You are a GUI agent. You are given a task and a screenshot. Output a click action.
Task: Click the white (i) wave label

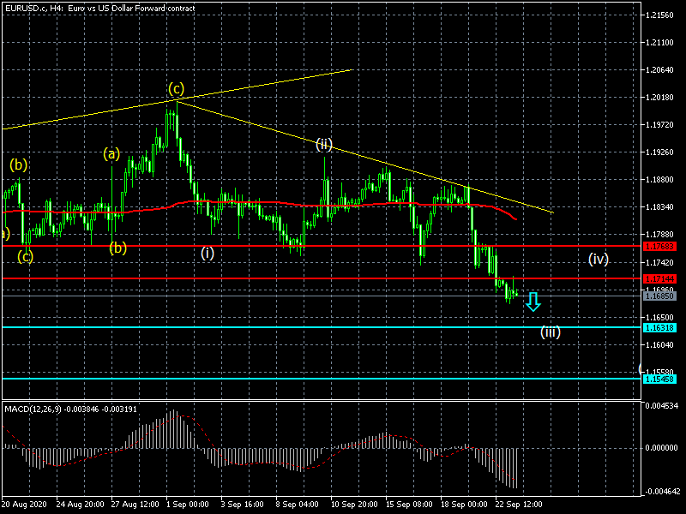click(x=208, y=253)
